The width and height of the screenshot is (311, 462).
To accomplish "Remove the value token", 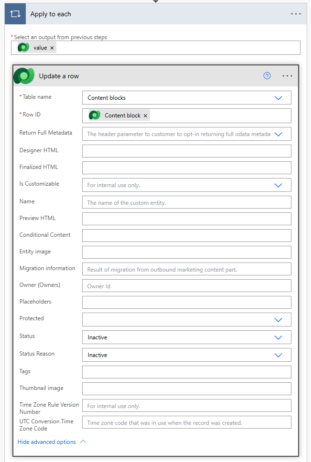I will coord(52,48).
